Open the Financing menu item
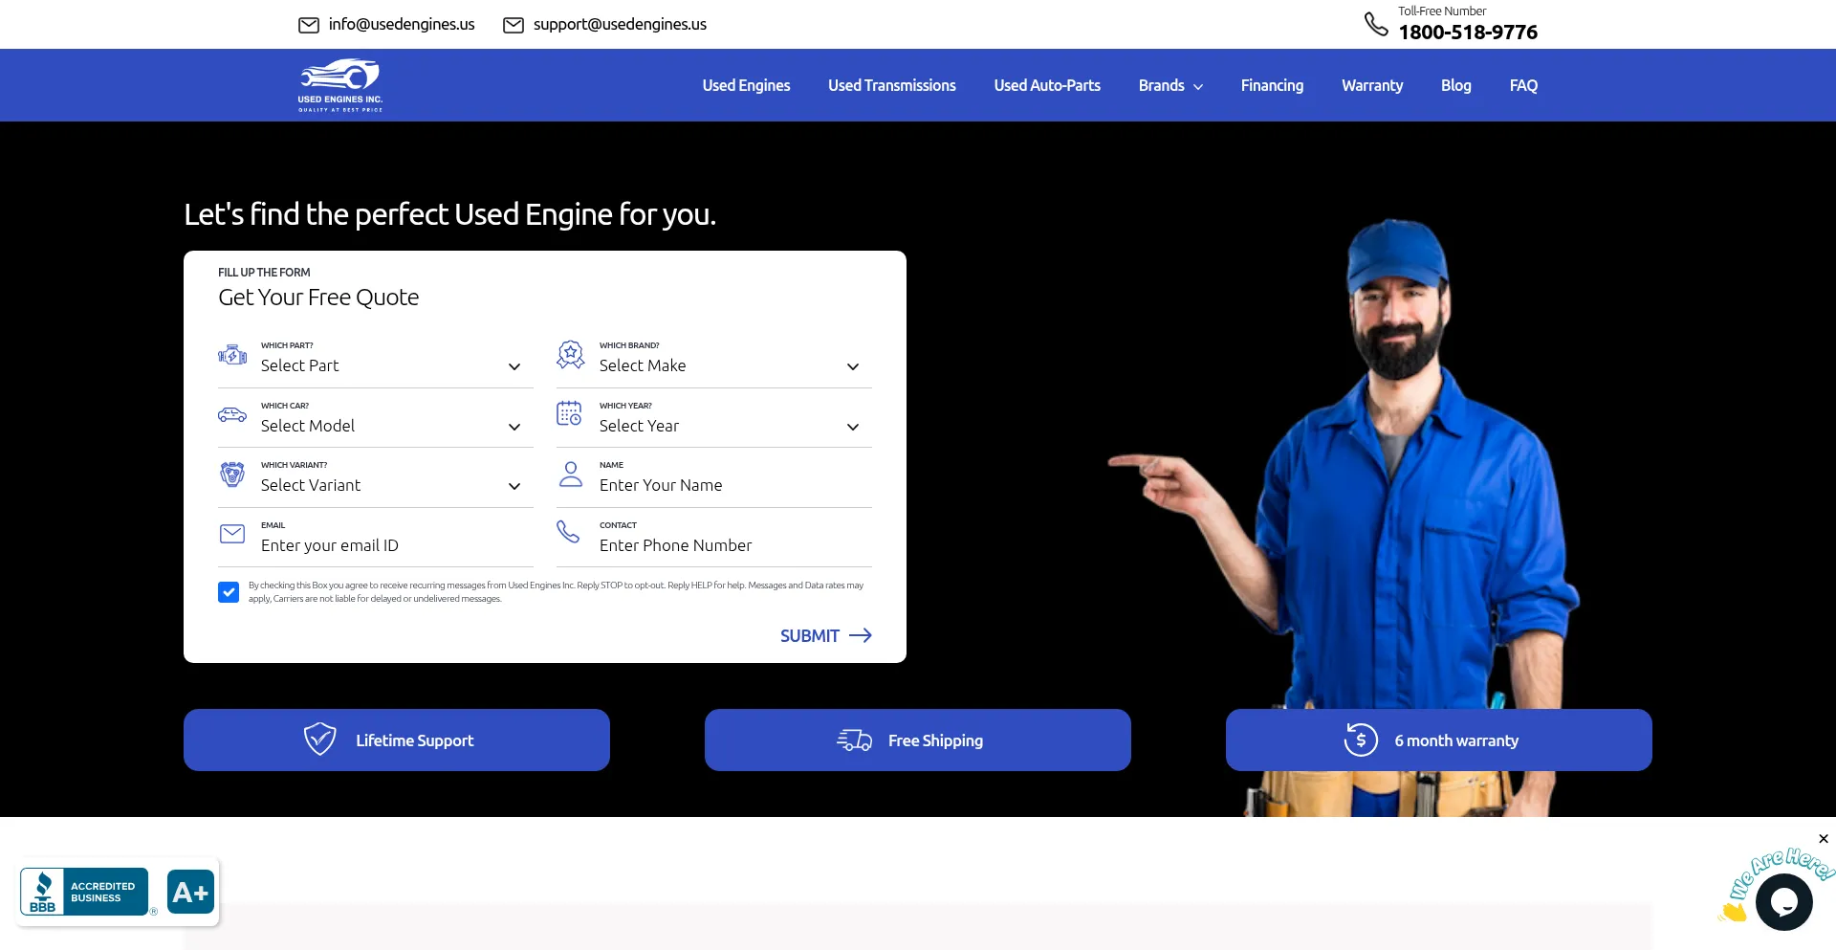This screenshot has width=1836, height=950. [x=1271, y=85]
